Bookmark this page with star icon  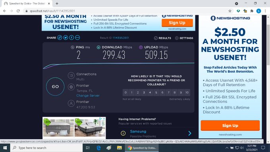pyautogui.click(x=230, y=11)
